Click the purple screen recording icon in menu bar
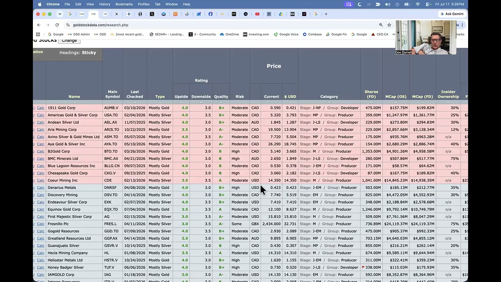The height and width of the screenshot is (282, 501). coord(349,4)
